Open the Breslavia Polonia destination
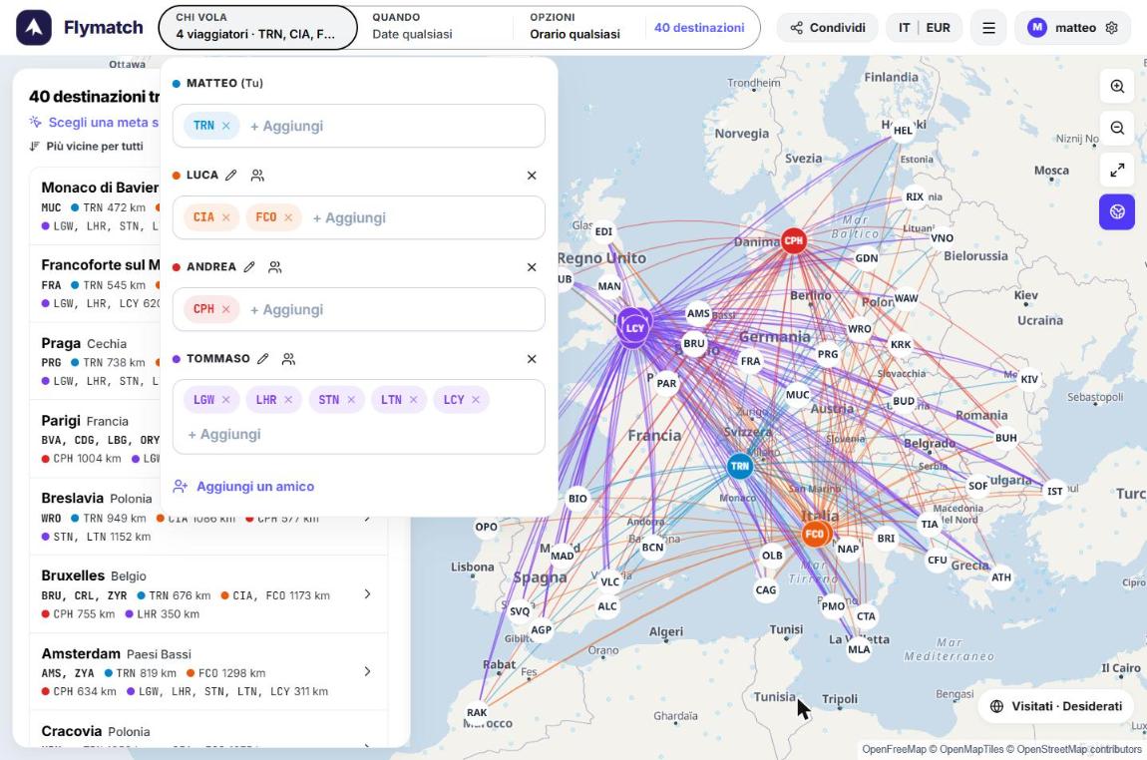 [x=208, y=517]
